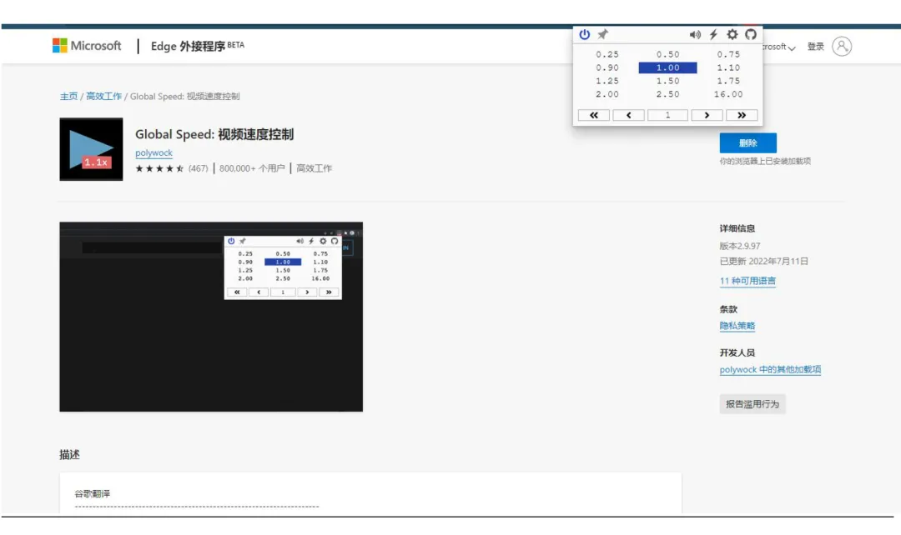The height and width of the screenshot is (535, 901).
Task: Click the star rating (467)
Action: pos(171,168)
